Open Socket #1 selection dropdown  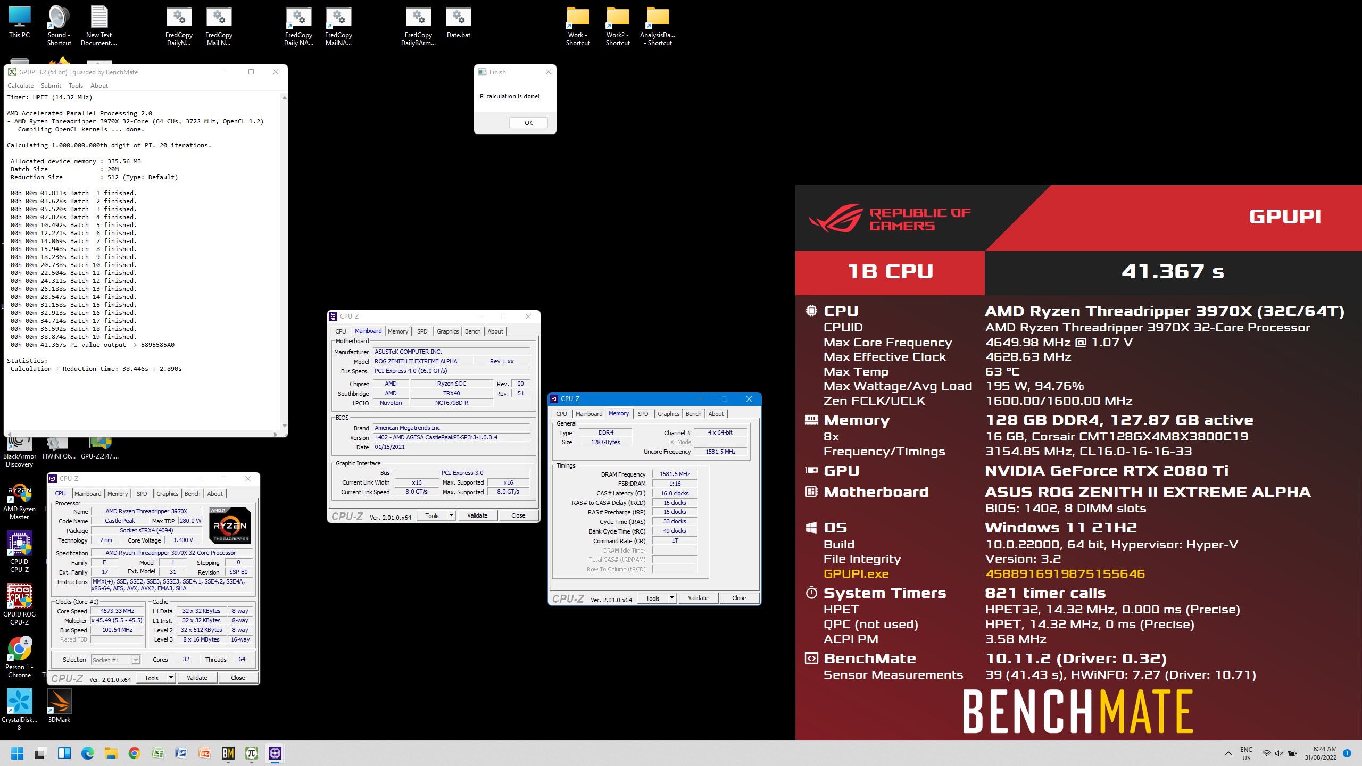tap(115, 660)
